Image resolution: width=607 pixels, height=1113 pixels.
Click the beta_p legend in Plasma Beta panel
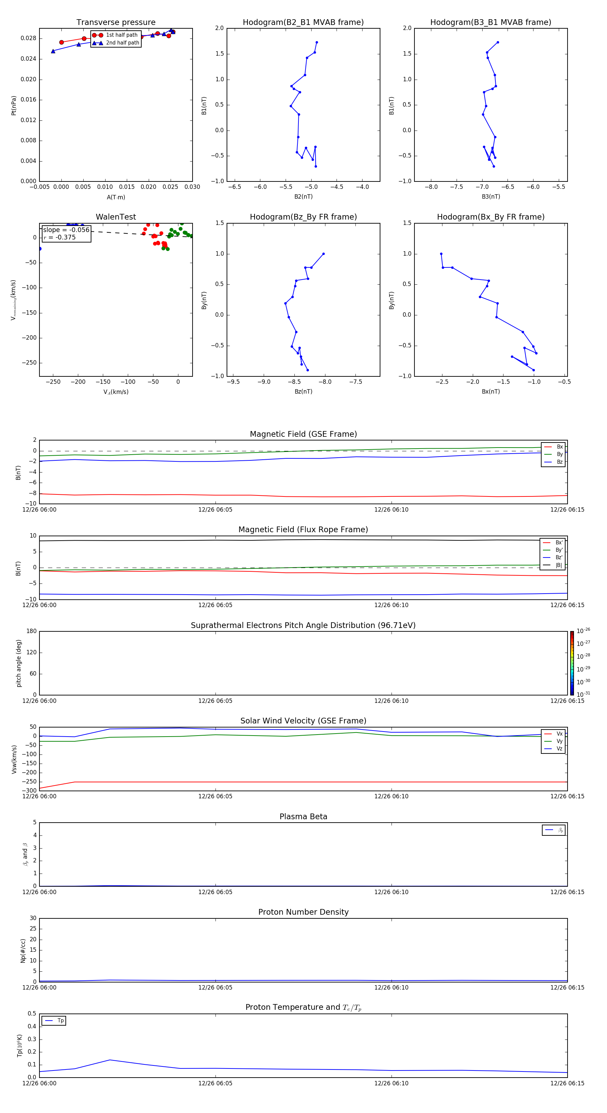554,830
